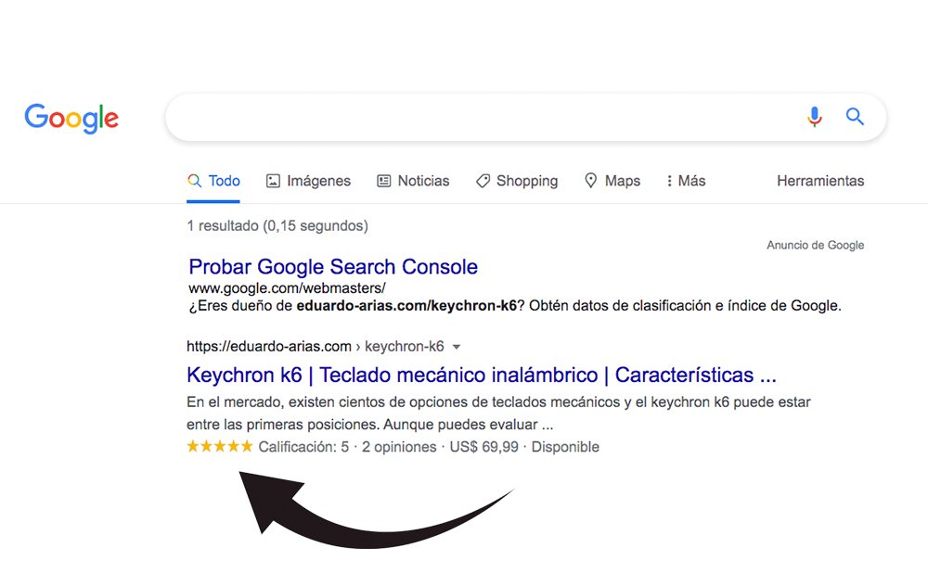Click the voice search microphone icon
The height and width of the screenshot is (586, 928).
[x=815, y=117]
